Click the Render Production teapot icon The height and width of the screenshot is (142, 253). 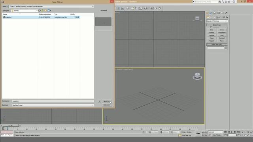(159, 8)
